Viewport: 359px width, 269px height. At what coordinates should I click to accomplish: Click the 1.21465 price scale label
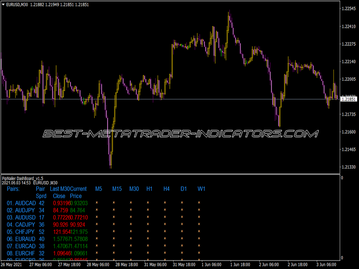click(349, 150)
